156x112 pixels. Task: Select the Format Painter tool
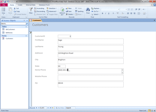[x=20, y=14]
